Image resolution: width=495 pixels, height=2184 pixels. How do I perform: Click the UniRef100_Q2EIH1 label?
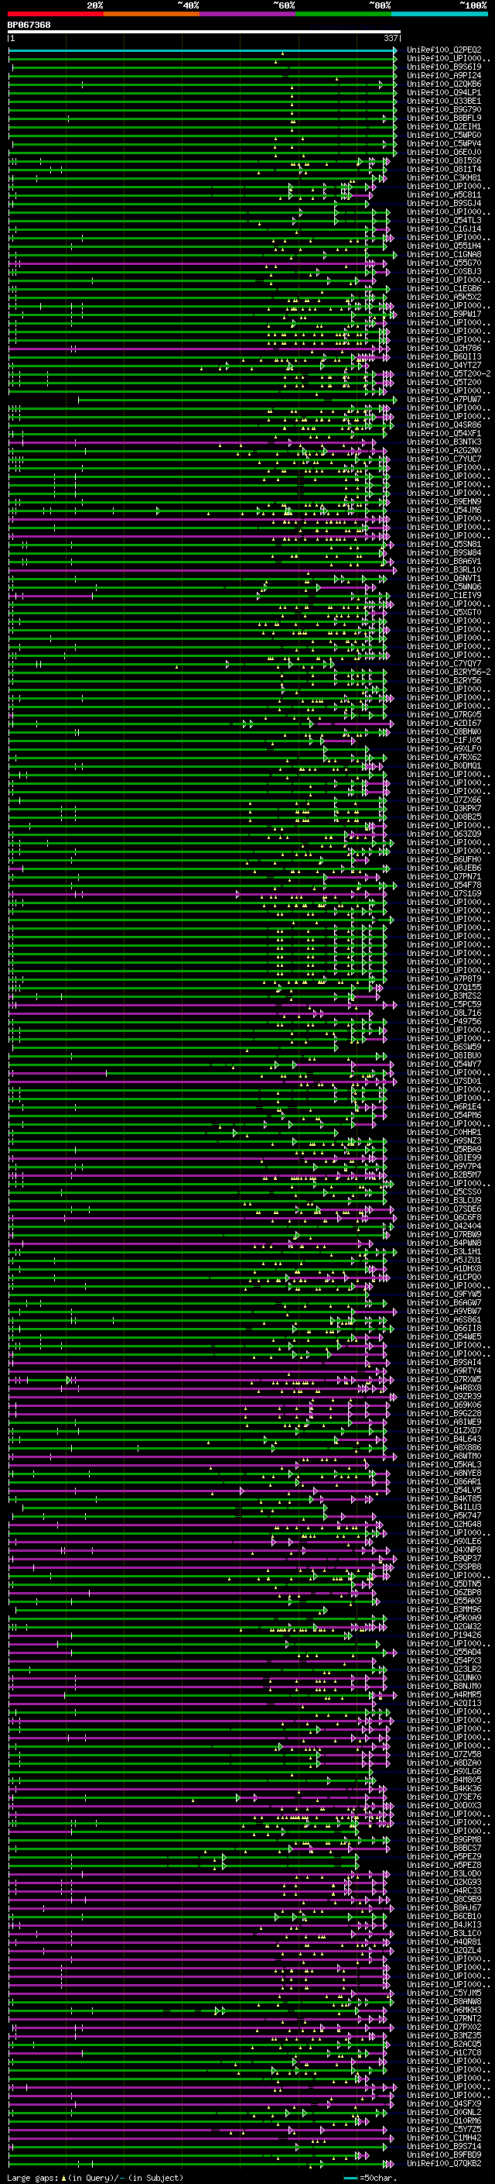(444, 126)
